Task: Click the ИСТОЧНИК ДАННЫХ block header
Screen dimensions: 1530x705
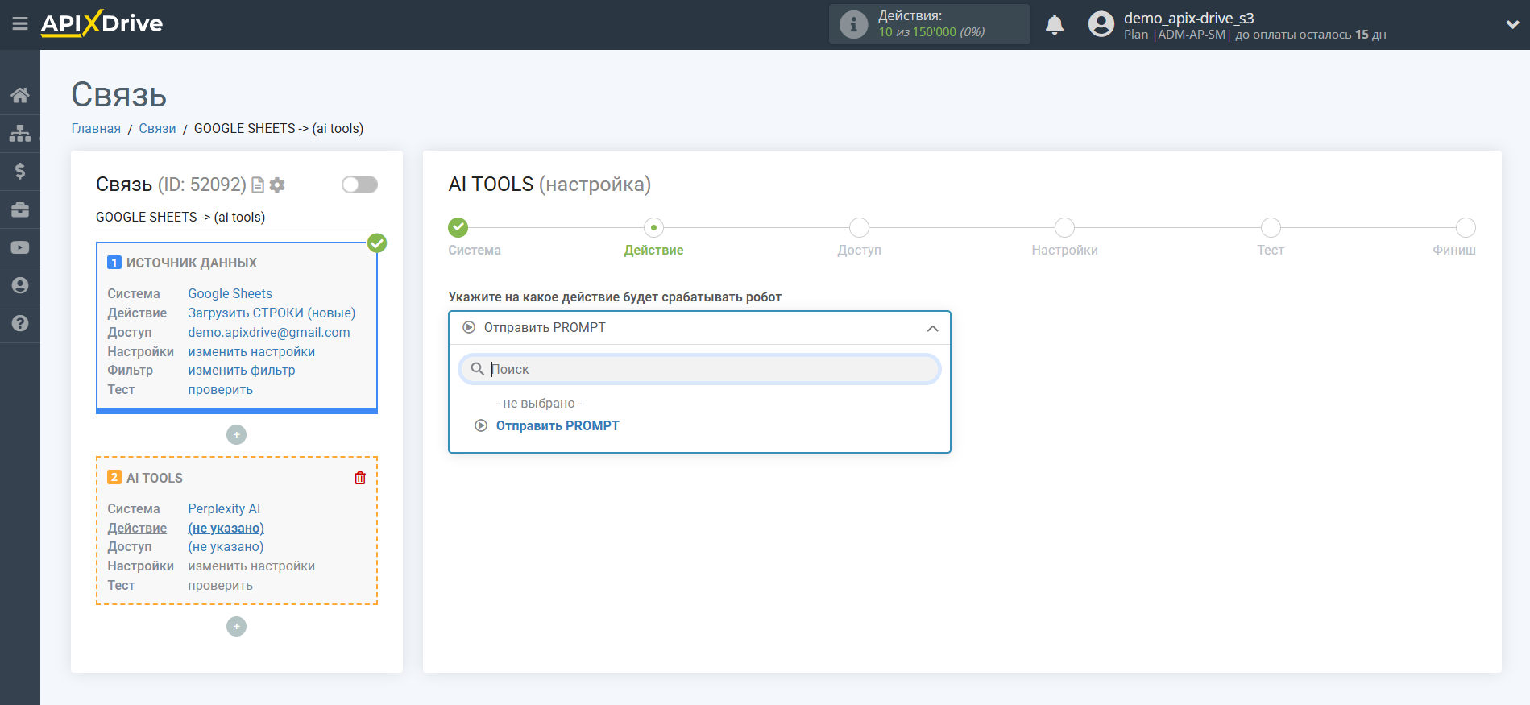Action: [192, 263]
